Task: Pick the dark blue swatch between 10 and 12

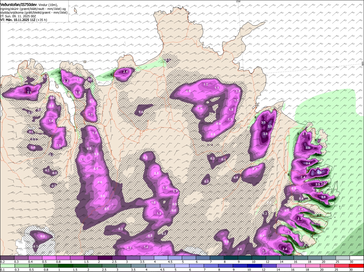Action: [254, 266]
